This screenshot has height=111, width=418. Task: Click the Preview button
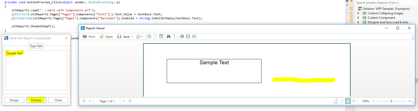pyautogui.click(x=36, y=100)
